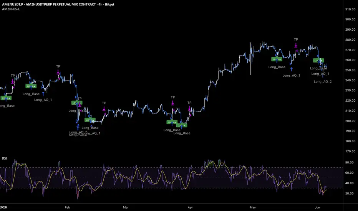Select the AMZN-OS-L strategy label
Image resolution: width=358 pixels, height=211 pixels.
(11, 9)
